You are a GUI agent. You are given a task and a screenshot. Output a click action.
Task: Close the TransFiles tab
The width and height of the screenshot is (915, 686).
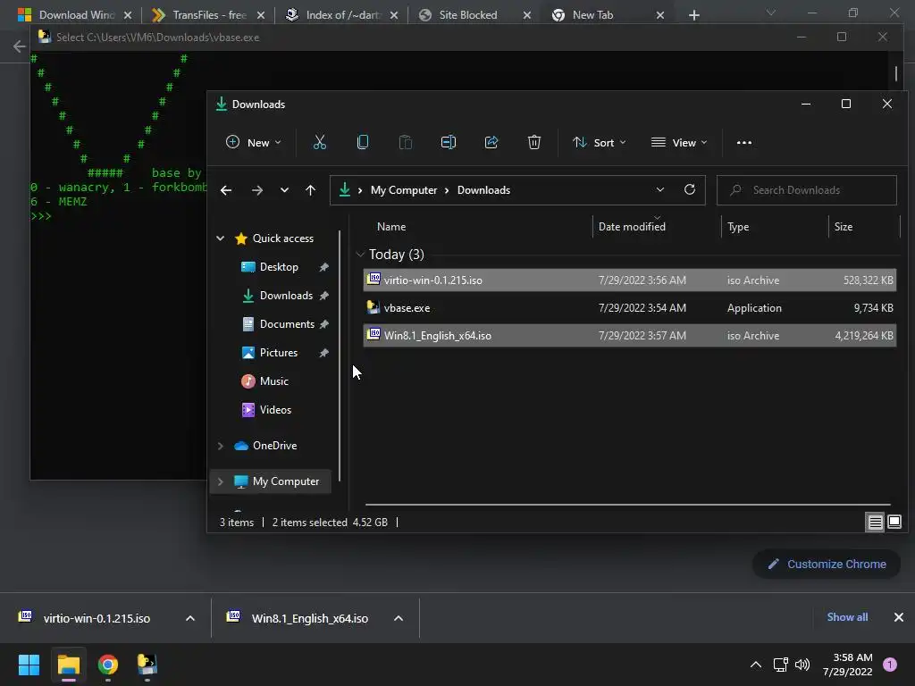click(x=261, y=15)
